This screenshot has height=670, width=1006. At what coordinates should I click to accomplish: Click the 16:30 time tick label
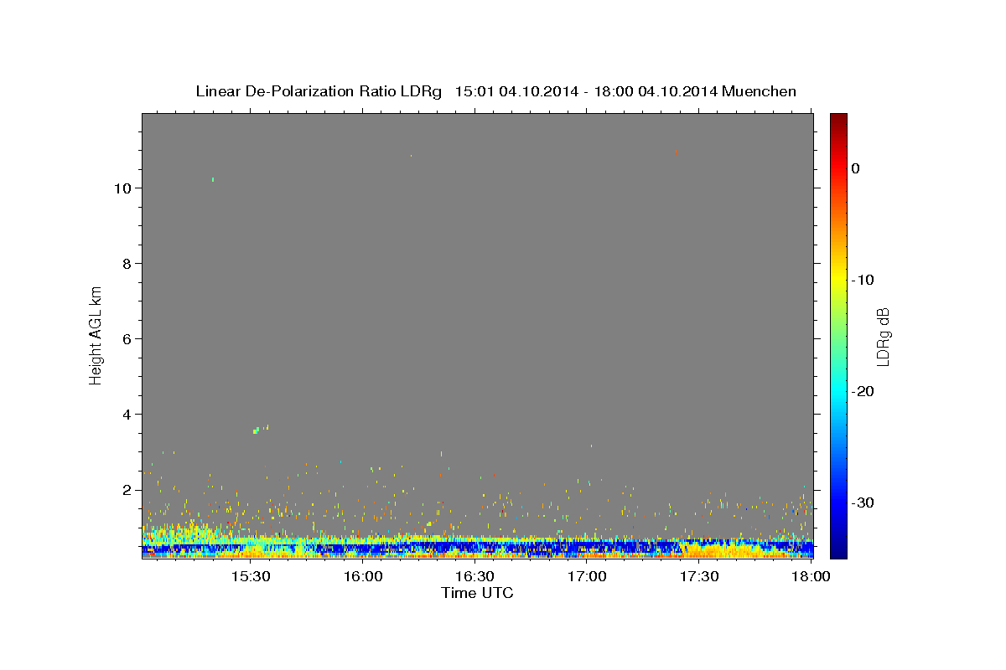coord(475,577)
